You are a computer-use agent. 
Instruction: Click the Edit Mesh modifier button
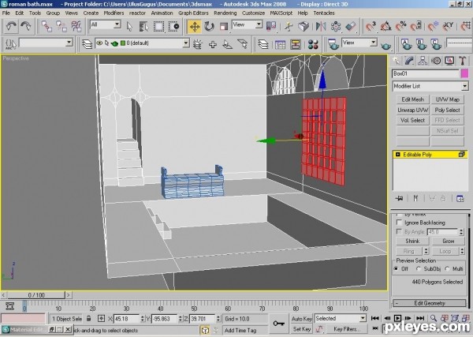(412, 99)
